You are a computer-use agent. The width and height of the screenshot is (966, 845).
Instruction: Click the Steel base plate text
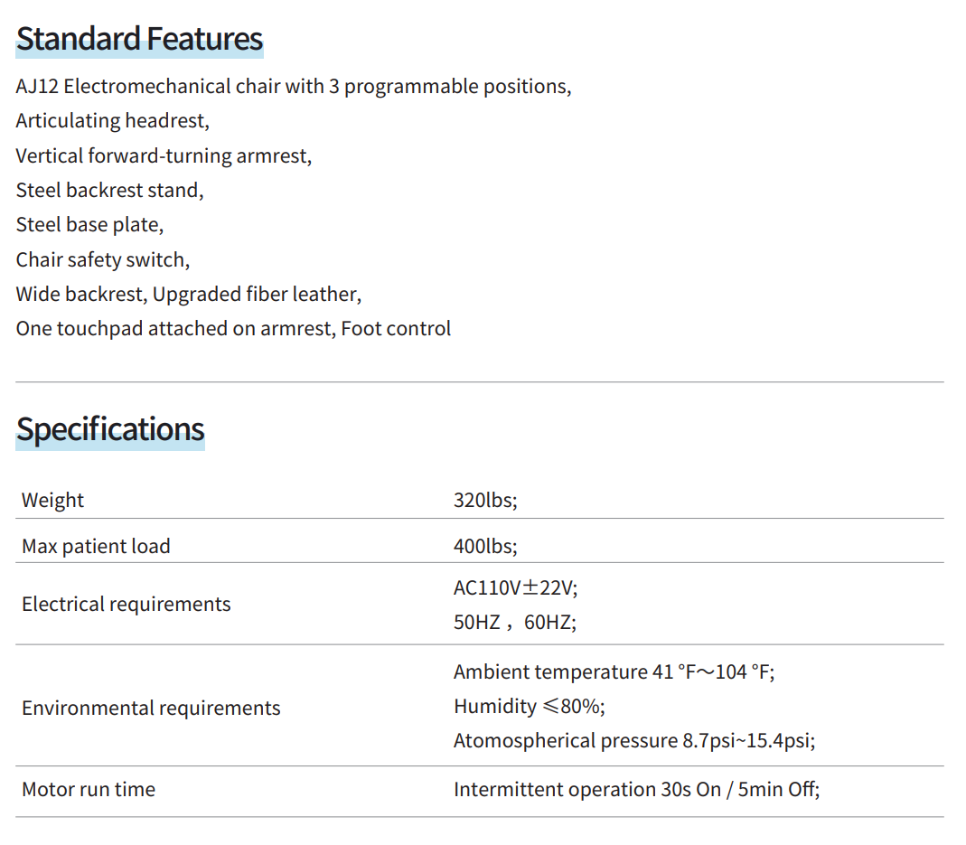pyautogui.click(x=89, y=225)
